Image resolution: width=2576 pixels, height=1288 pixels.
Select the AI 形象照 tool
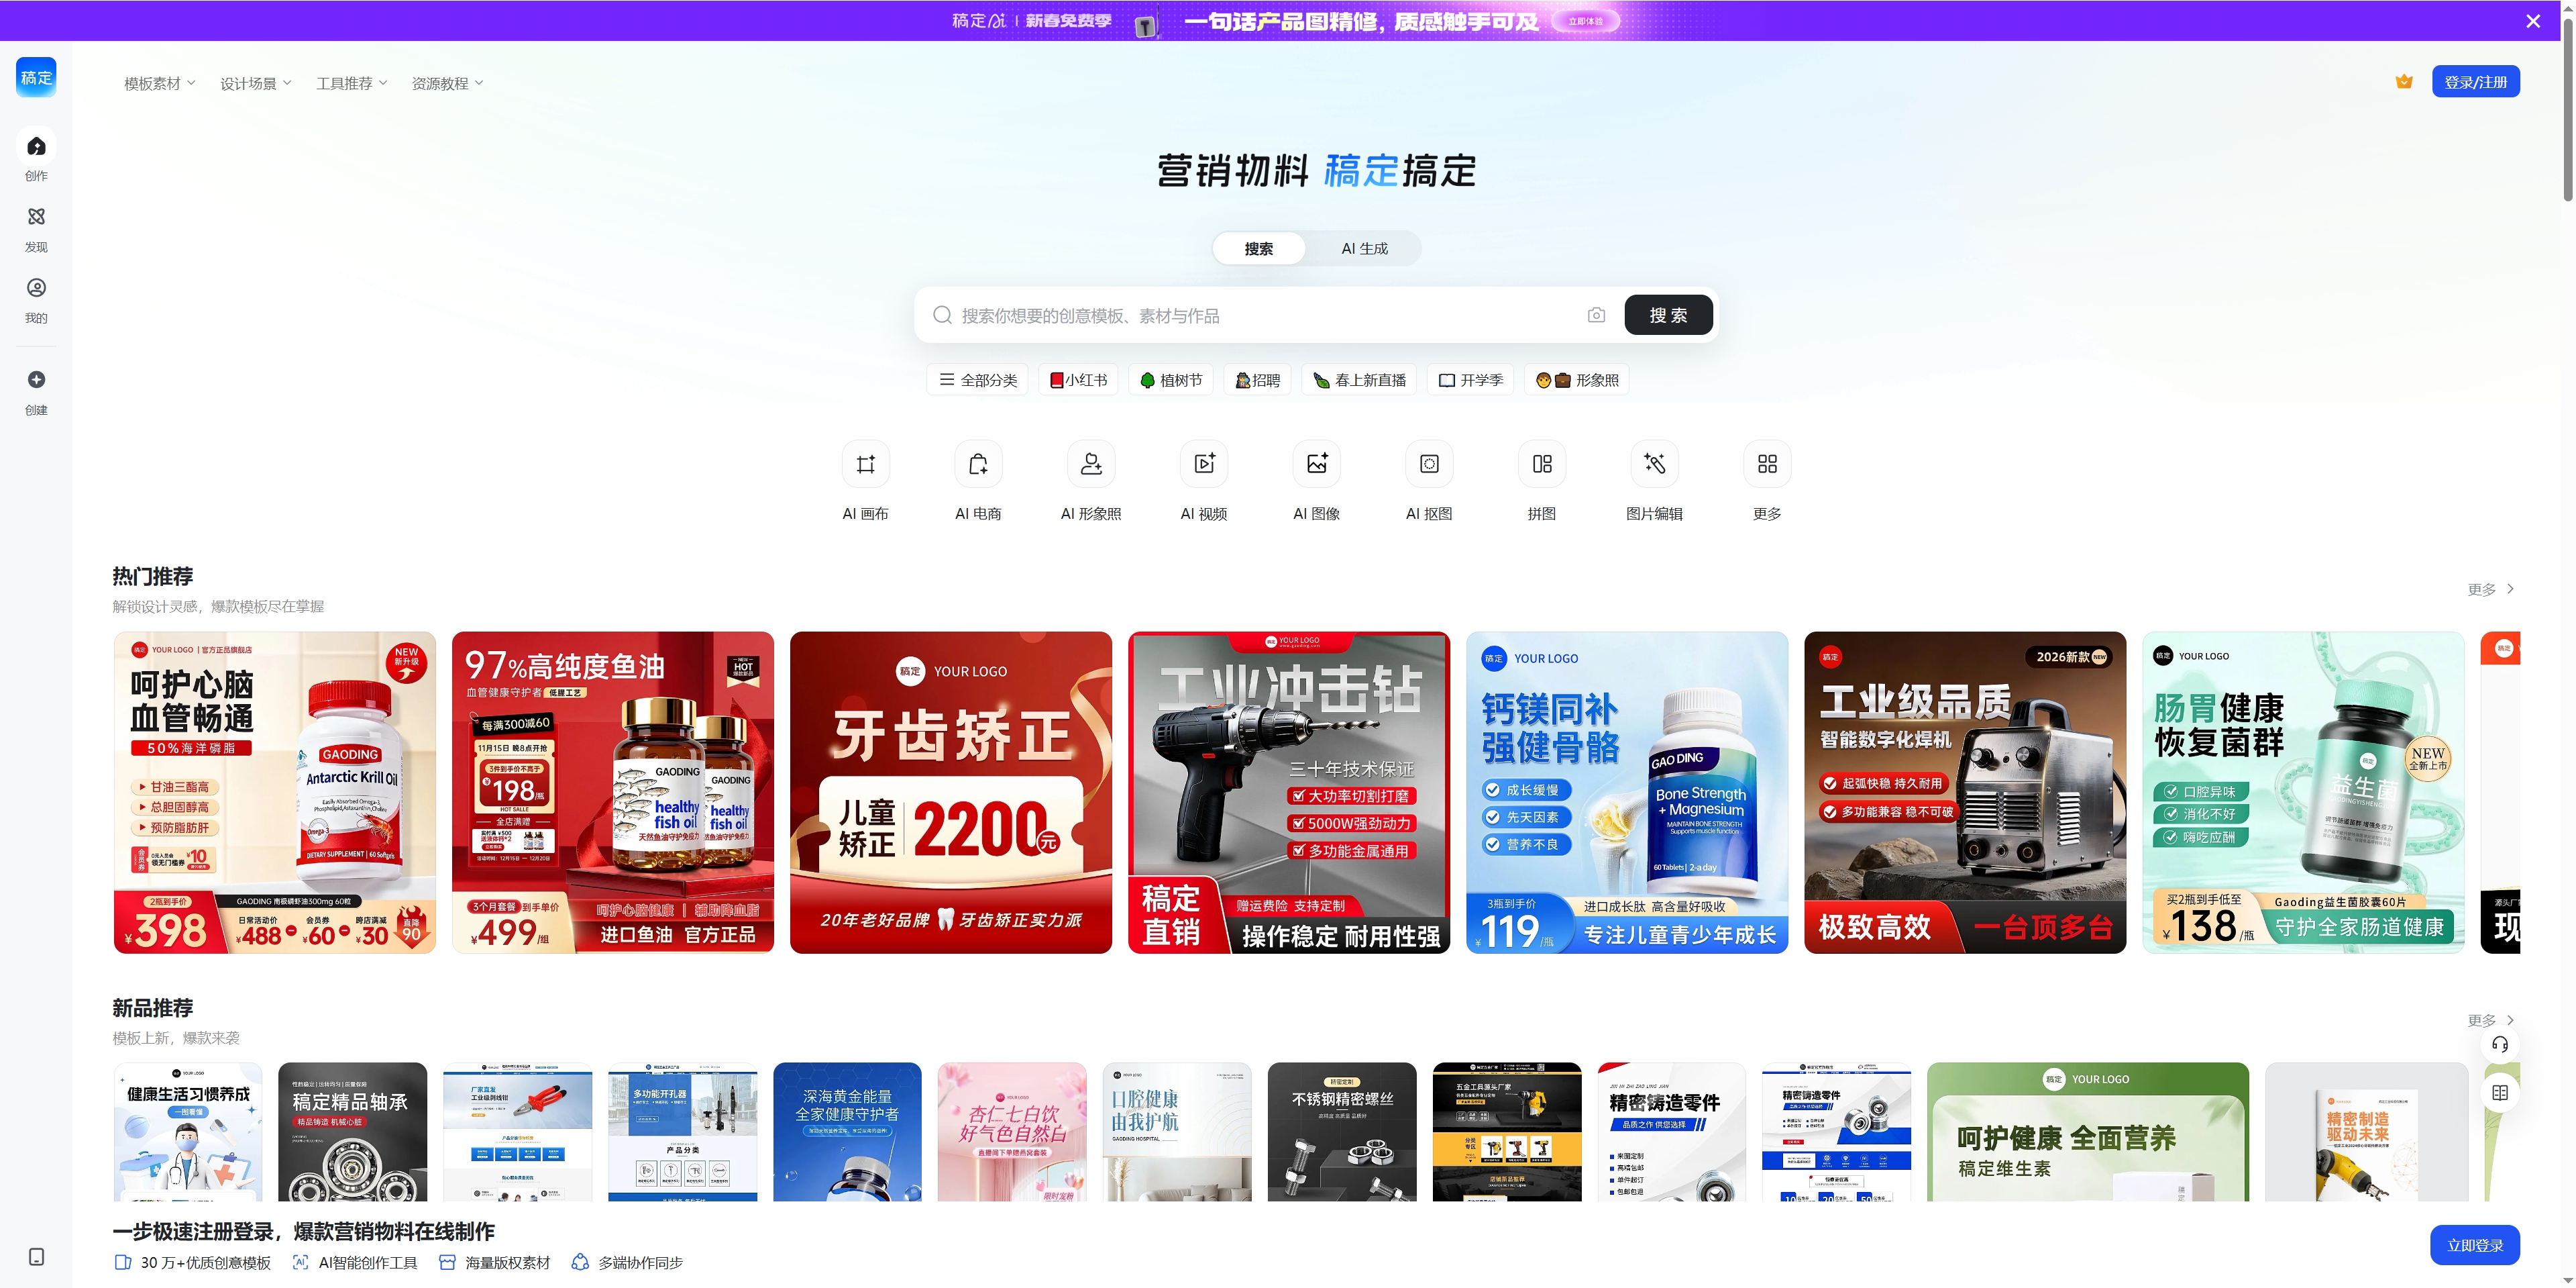pos(1091,481)
